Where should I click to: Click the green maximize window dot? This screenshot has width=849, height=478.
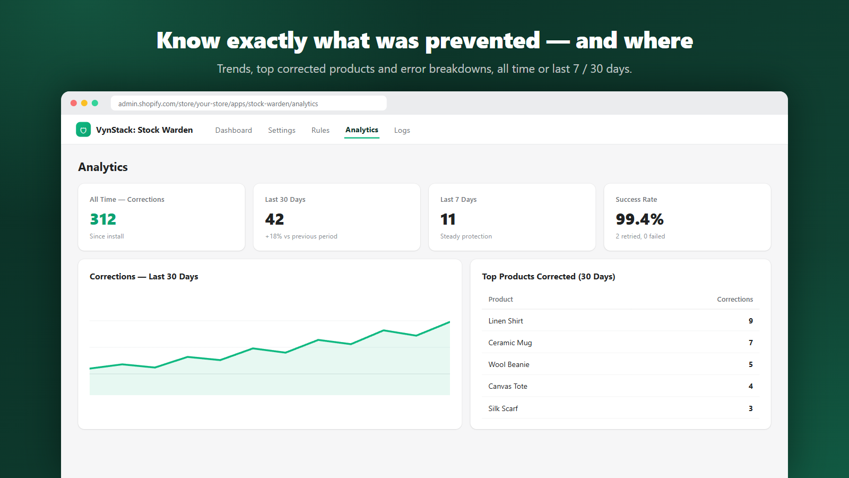(95, 103)
